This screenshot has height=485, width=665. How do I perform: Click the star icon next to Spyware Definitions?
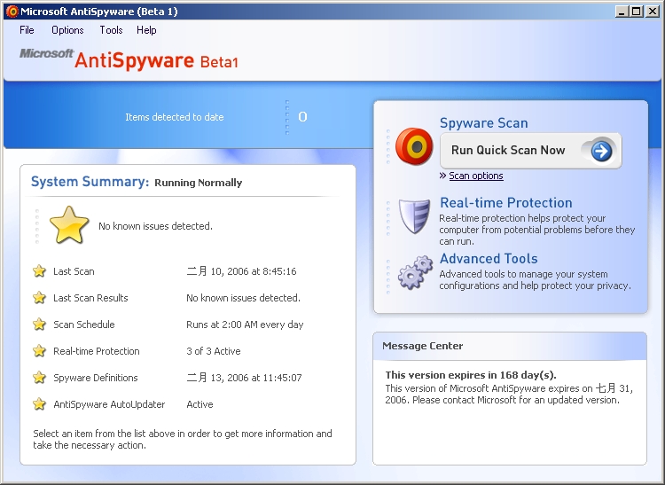[39, 378]
